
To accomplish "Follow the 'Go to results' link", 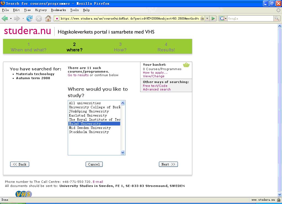I will click(78, 75).
